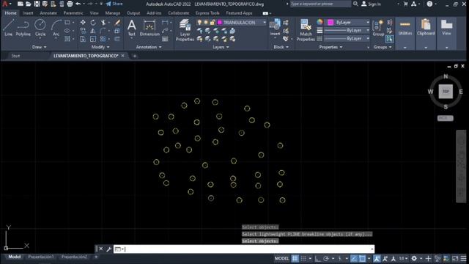Open the Manage ribbon tab
The height and width of the screenshot is (264, 469).
point(112,13)
